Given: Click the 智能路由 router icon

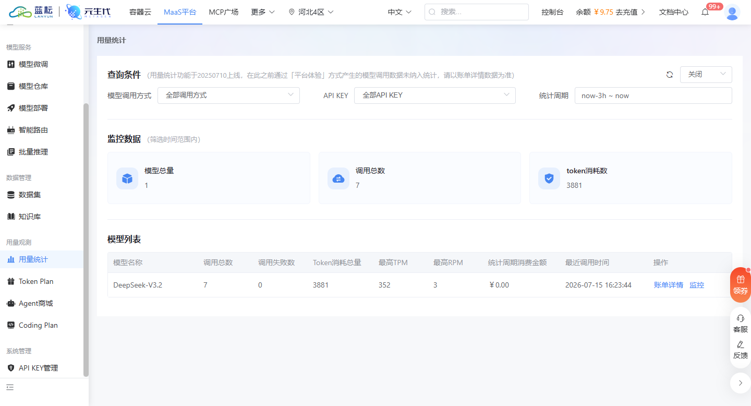Looking at the screenshot, I should coord(10,130).
